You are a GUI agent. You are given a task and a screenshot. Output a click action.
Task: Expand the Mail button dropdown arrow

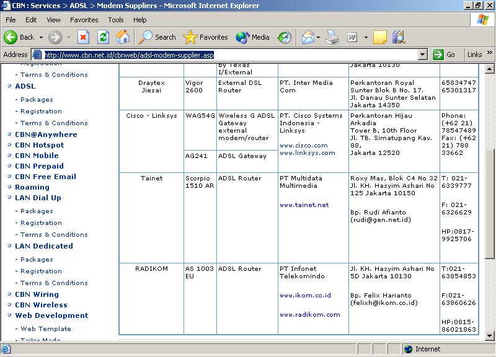[319, 37]
